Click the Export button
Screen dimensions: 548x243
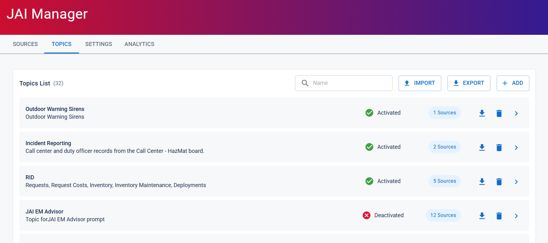pos(469,83)
